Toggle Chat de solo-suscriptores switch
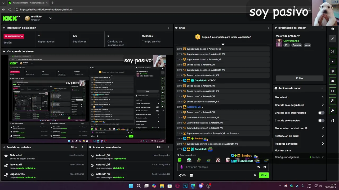 tap(321, 113)
